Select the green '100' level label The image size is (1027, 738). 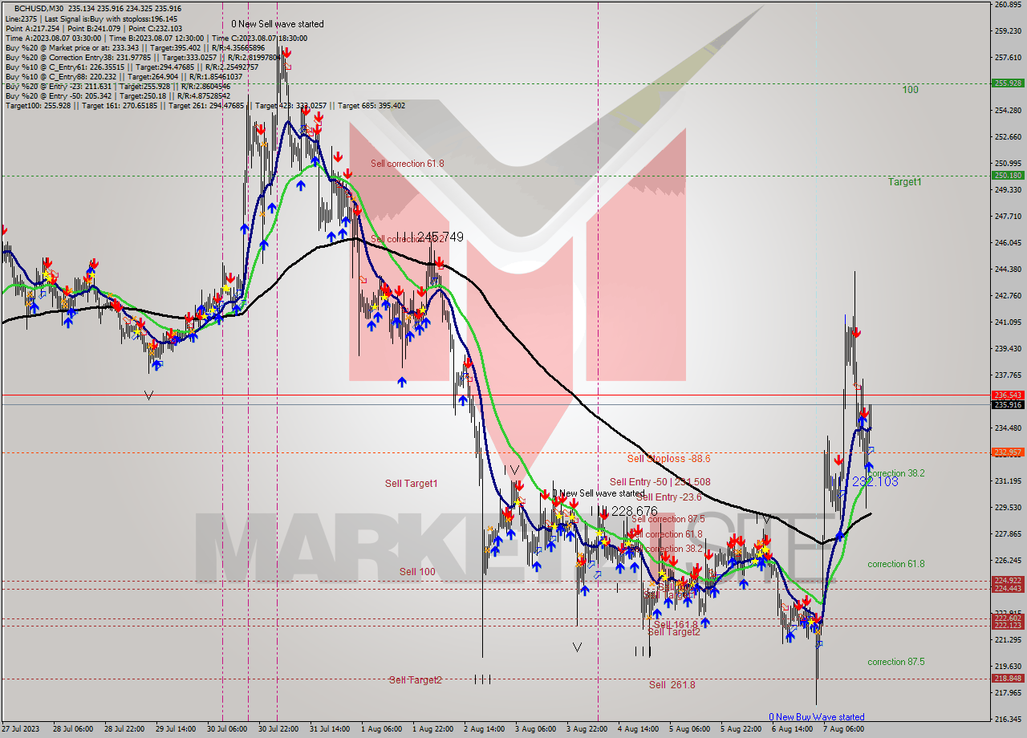[910, 90]
